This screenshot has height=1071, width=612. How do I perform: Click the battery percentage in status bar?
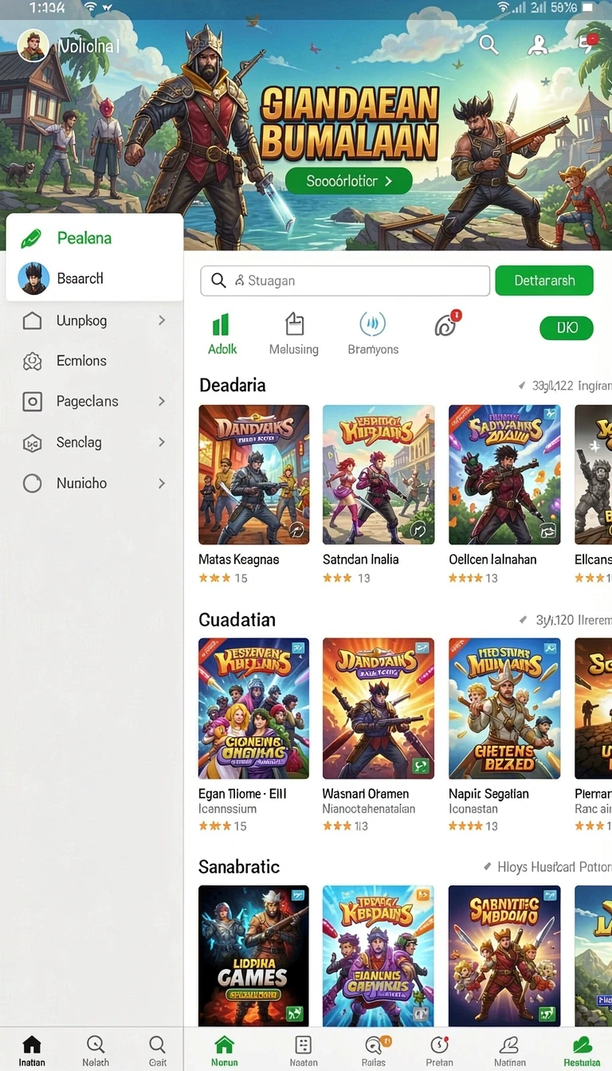(563, 7)
